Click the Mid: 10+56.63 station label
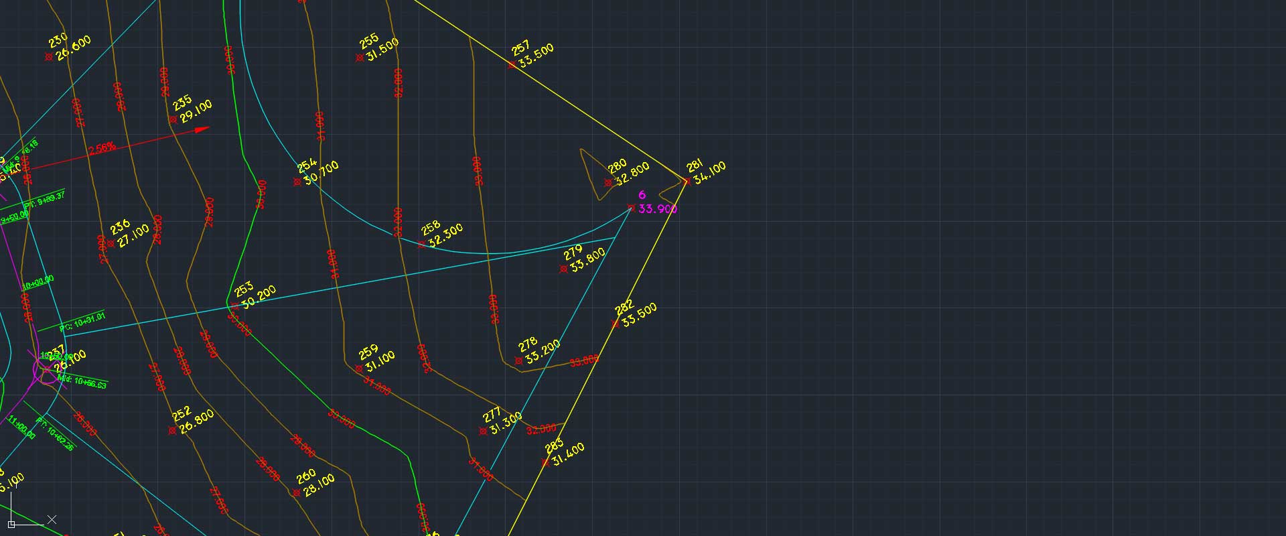Viewport: 1286px width, 536px height. coord(82,382)
